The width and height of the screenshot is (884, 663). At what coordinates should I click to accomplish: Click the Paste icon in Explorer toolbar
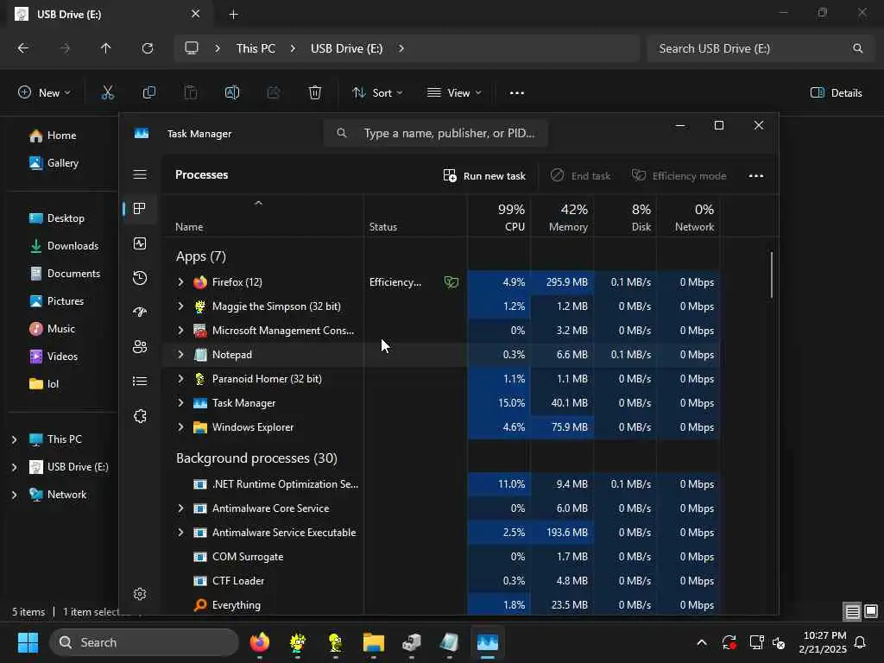point(191,92)
